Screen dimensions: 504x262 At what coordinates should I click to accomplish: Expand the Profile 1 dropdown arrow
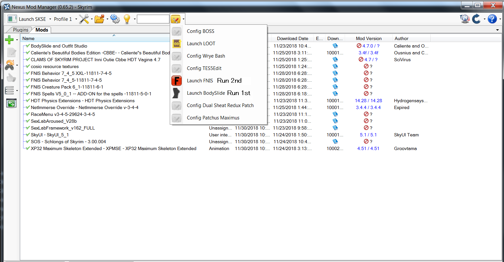pos(76,19)
